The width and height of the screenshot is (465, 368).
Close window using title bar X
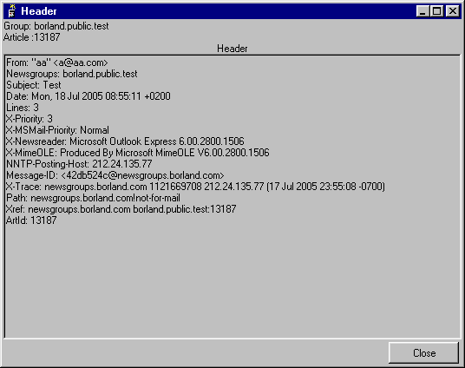tap(453, 11)
